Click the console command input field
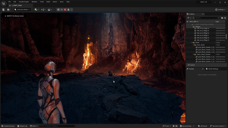The image size is (228, 128). (57, 126)
